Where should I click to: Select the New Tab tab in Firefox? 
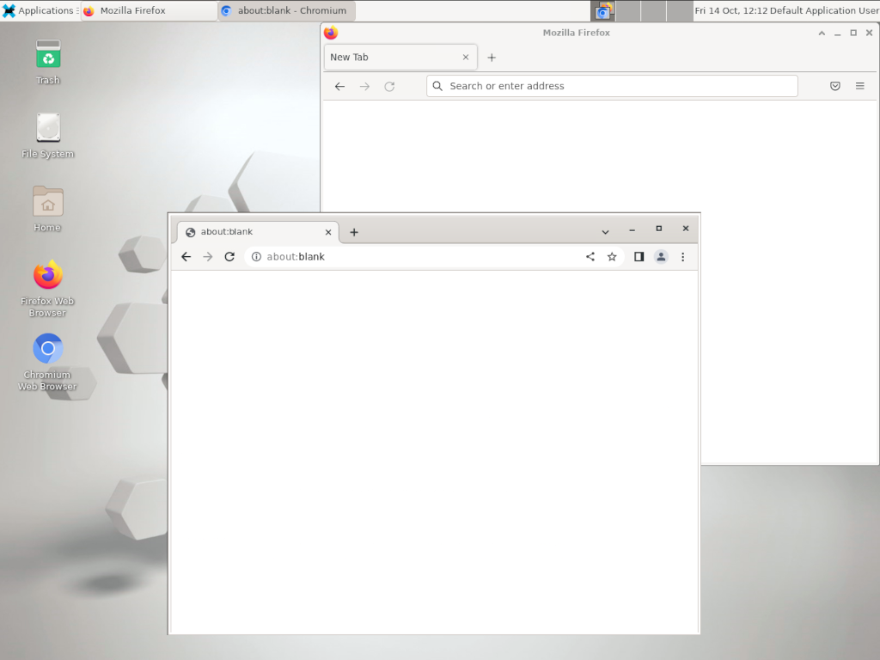(x=400, y=58)
